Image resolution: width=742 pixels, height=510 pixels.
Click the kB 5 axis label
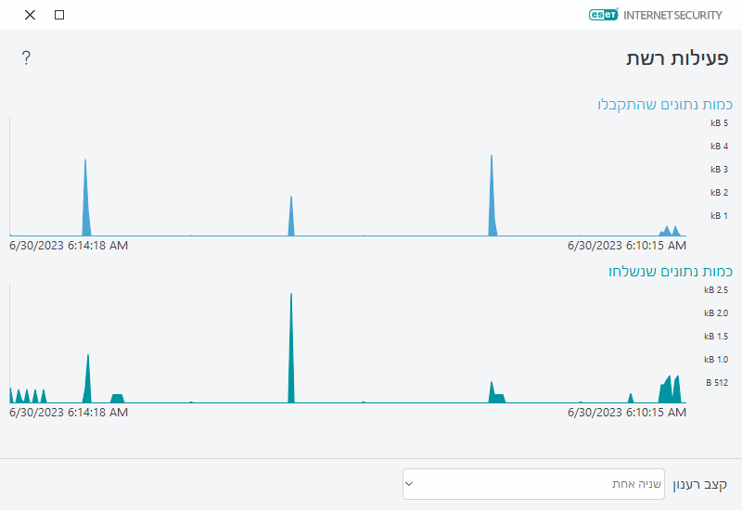[x=719, y=122]
